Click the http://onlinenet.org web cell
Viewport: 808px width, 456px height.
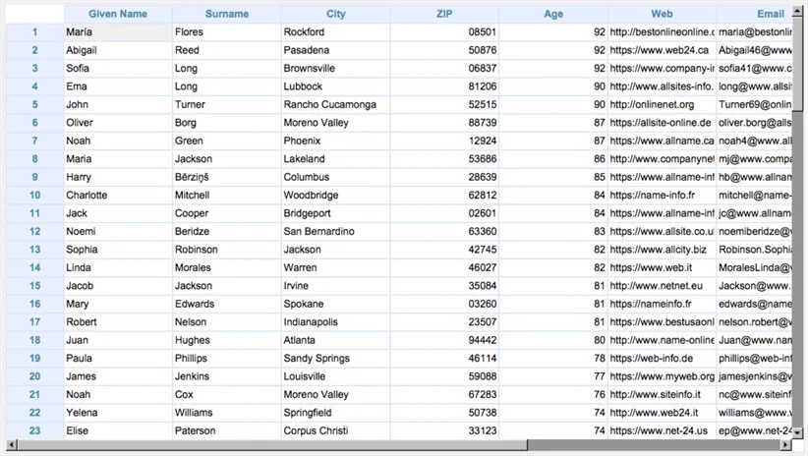pyautogui.click(x=662, y=104)
